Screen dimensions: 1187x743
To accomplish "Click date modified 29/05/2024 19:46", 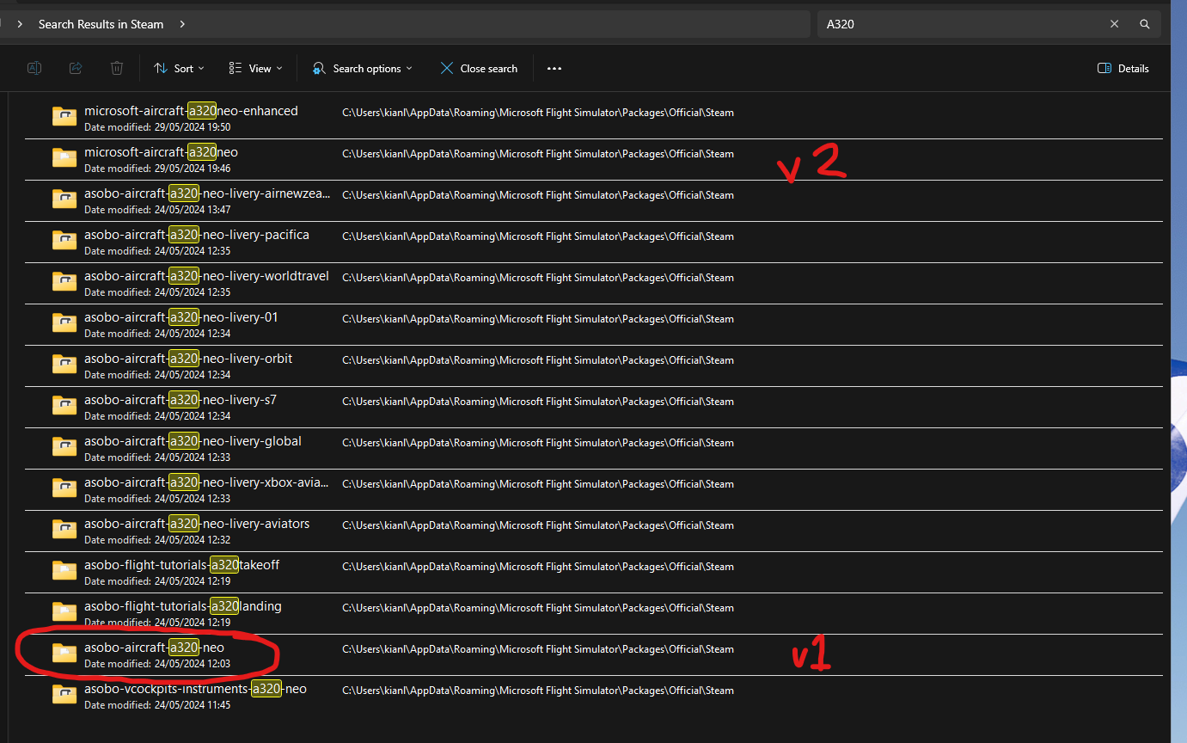I will (157, 169).
